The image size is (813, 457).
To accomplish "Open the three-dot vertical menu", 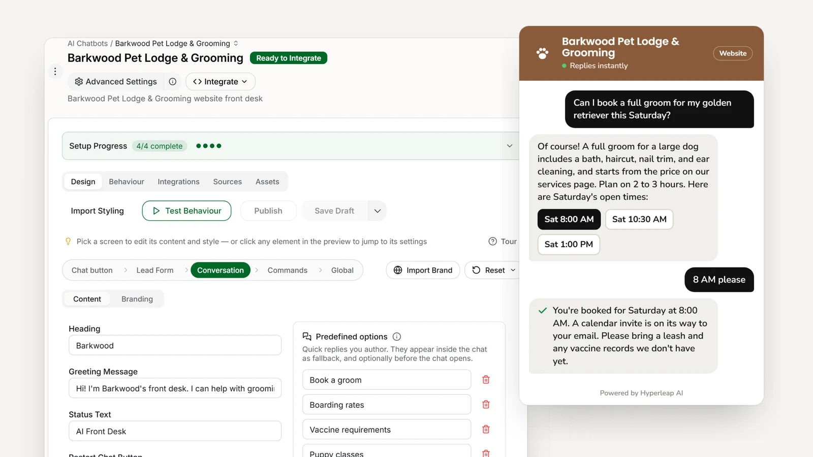I will 55,72.
